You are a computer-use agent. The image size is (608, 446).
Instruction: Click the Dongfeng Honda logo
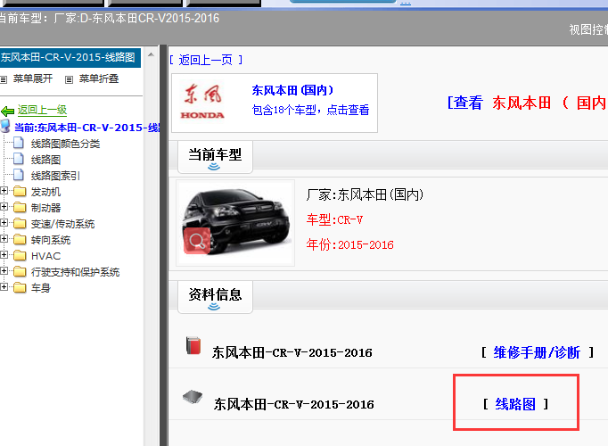(x=202, y=102)
